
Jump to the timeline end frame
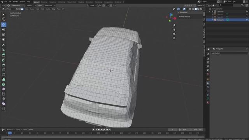pyautogui.click(x=109, y=129)
